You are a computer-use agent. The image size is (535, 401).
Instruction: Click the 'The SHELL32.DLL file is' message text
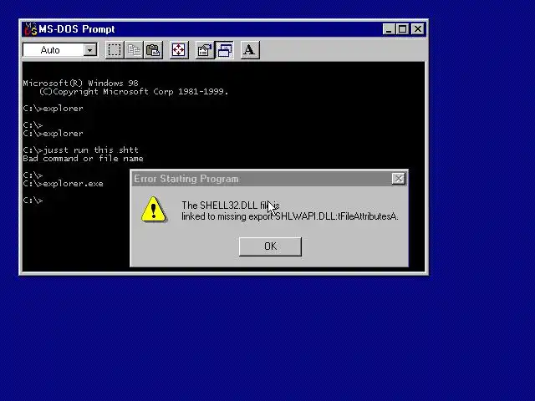pyautogui.click(x=231, y=206)
